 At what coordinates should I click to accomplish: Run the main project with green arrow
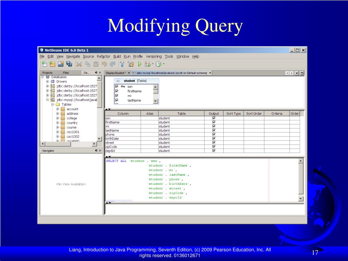coord(140,64)
